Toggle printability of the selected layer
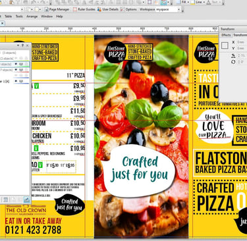 pos(21,64)
